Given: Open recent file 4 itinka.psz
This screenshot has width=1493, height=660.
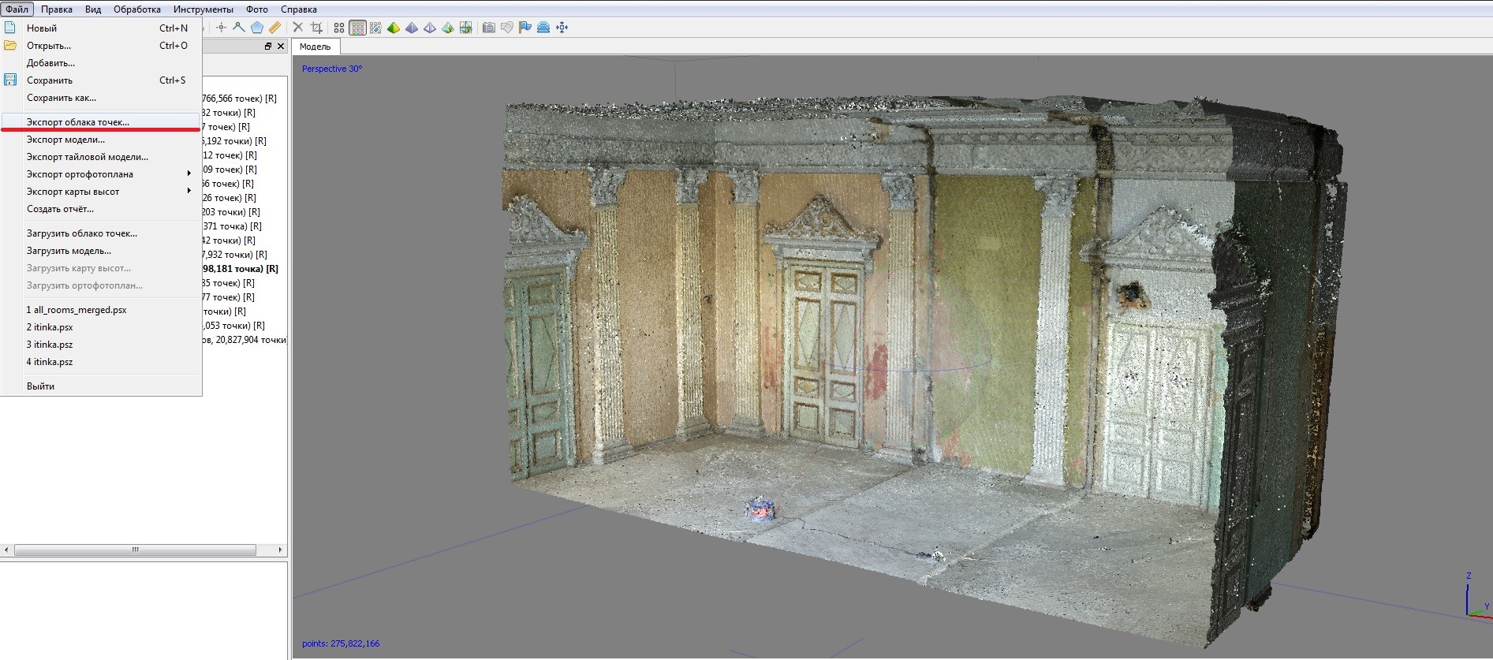Looking at the screenshot, I should click(x=101, y=362).
